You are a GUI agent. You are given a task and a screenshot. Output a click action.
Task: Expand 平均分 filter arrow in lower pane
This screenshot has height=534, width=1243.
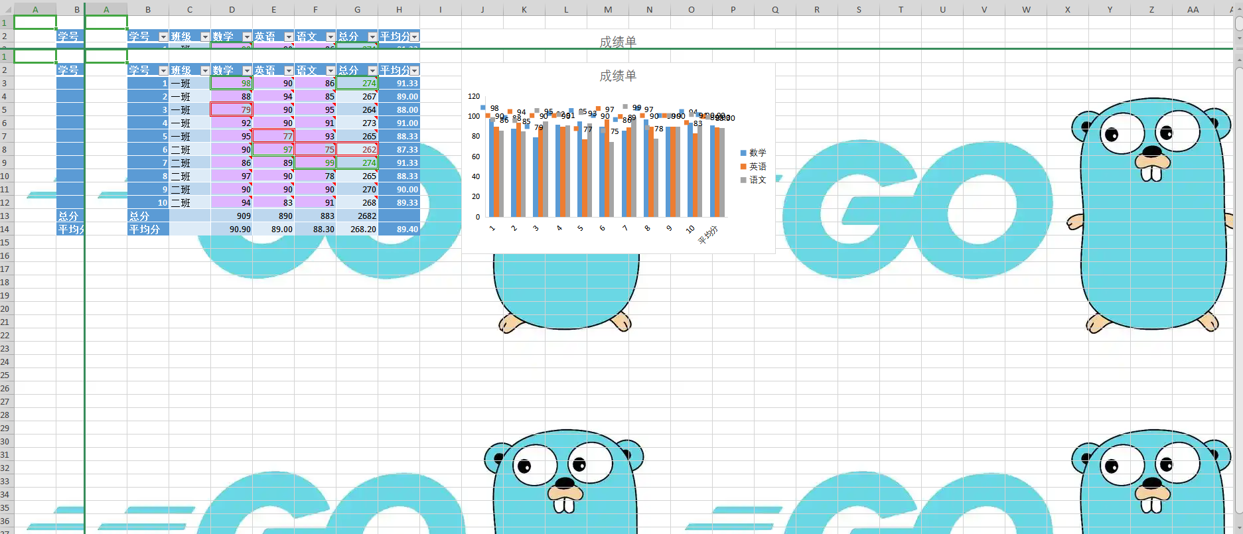pyautogui.click(x=415, y=70)
